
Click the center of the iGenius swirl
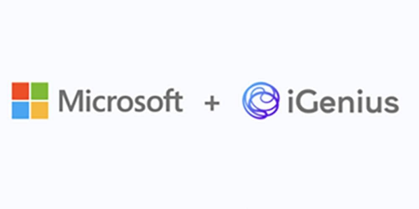[261, 100]
